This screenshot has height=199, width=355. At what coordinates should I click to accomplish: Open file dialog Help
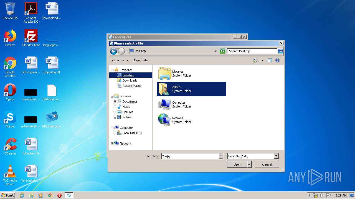(x=278, y=60)
